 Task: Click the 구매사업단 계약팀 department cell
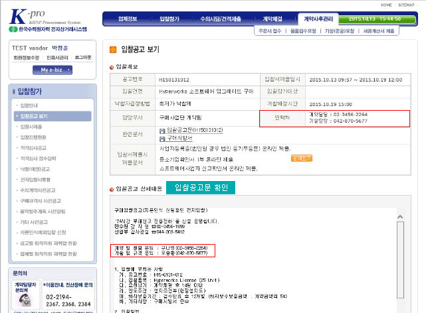tap(180, 117)
